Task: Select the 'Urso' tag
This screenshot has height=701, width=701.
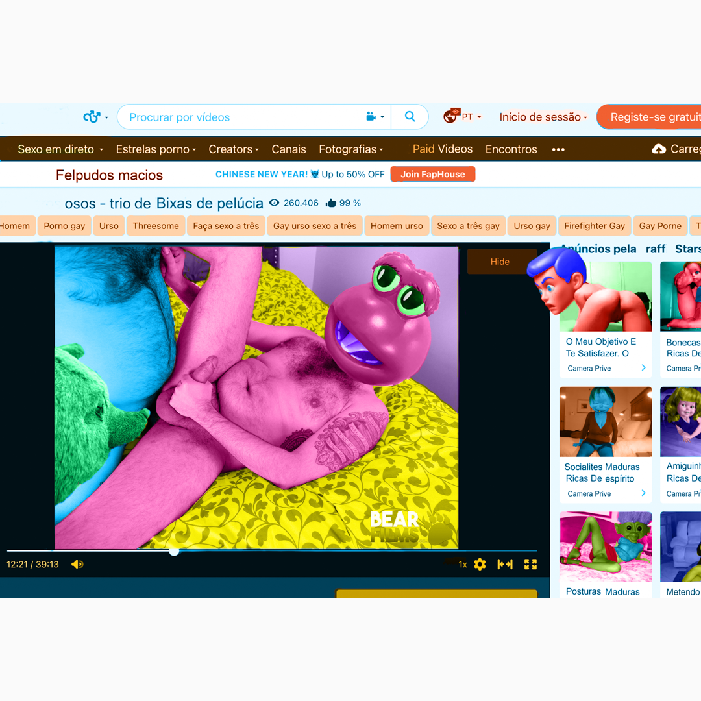Action: click(x=108, y=226)
